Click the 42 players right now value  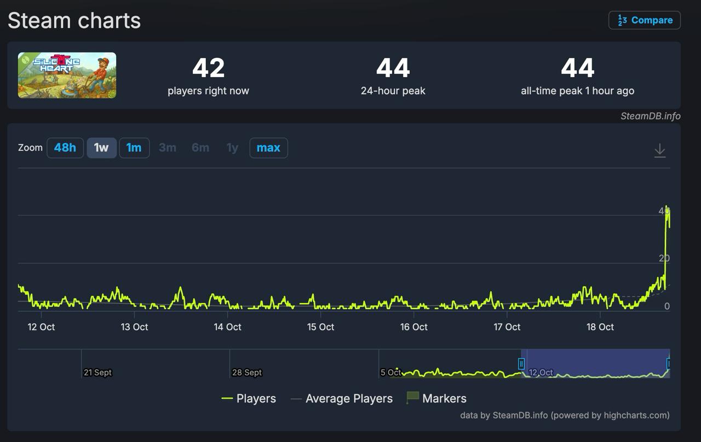[x=209, y=68]
